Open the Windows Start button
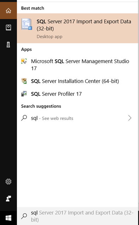 pyautogui.click(x=8, y=218)
